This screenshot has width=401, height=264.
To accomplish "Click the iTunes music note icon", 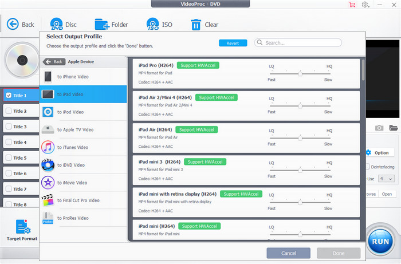I will [x=48, y=147].
